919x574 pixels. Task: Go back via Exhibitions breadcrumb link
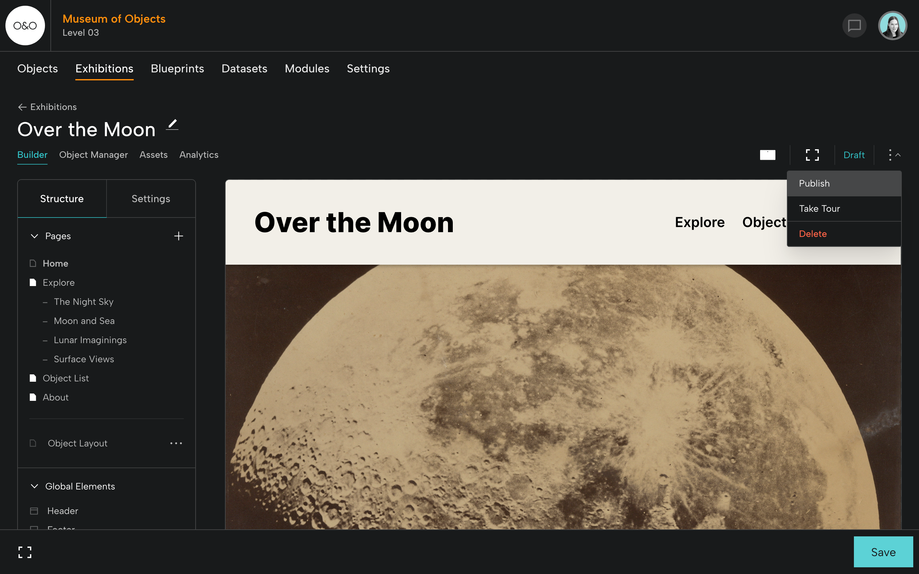click(x=54, y=107)
